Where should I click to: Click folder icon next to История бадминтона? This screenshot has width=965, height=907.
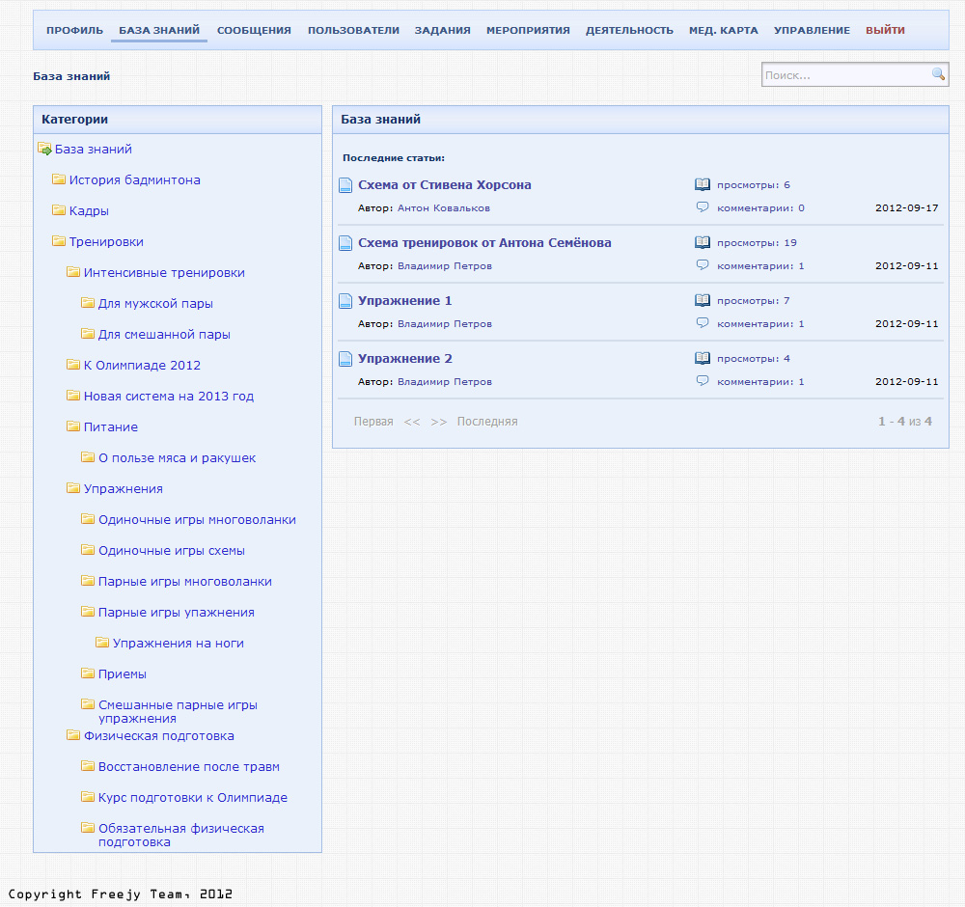coord(59,179)
